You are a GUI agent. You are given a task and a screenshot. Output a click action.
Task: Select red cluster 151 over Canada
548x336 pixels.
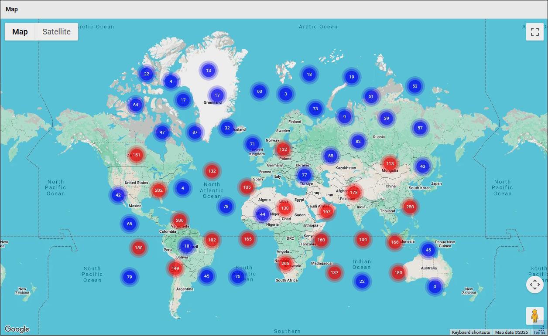click(137, 155)
